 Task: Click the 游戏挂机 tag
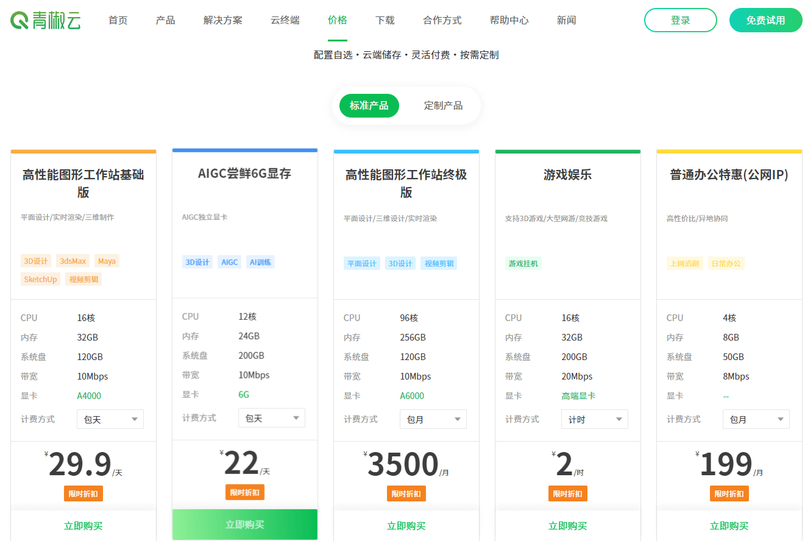point(523,263)
